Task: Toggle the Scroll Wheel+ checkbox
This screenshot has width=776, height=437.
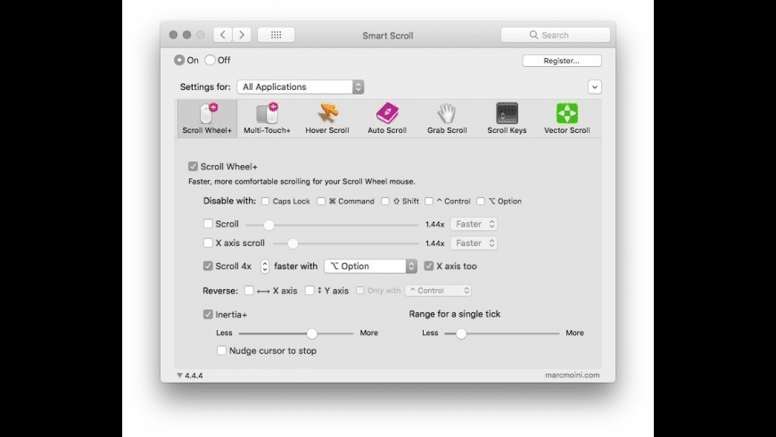Action: pos(193,166)
